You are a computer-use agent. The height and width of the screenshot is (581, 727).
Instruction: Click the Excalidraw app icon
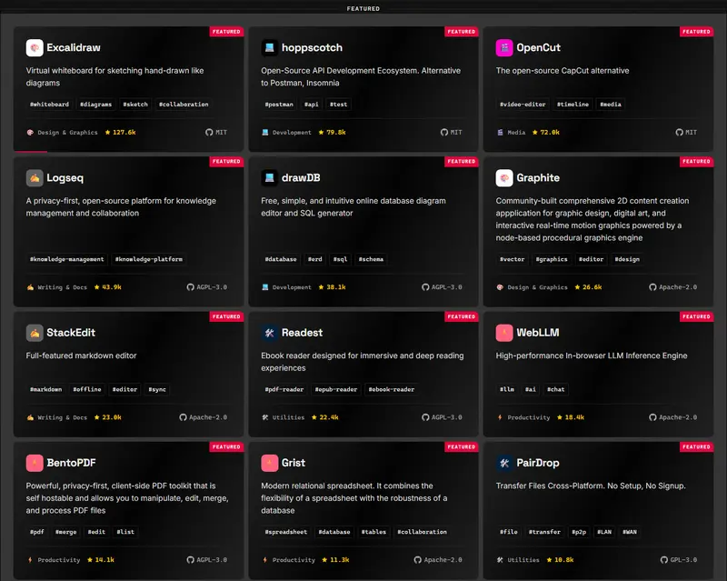[35, 48]
